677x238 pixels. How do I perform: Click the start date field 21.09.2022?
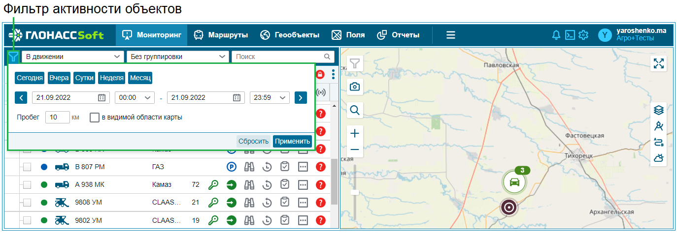71,97
